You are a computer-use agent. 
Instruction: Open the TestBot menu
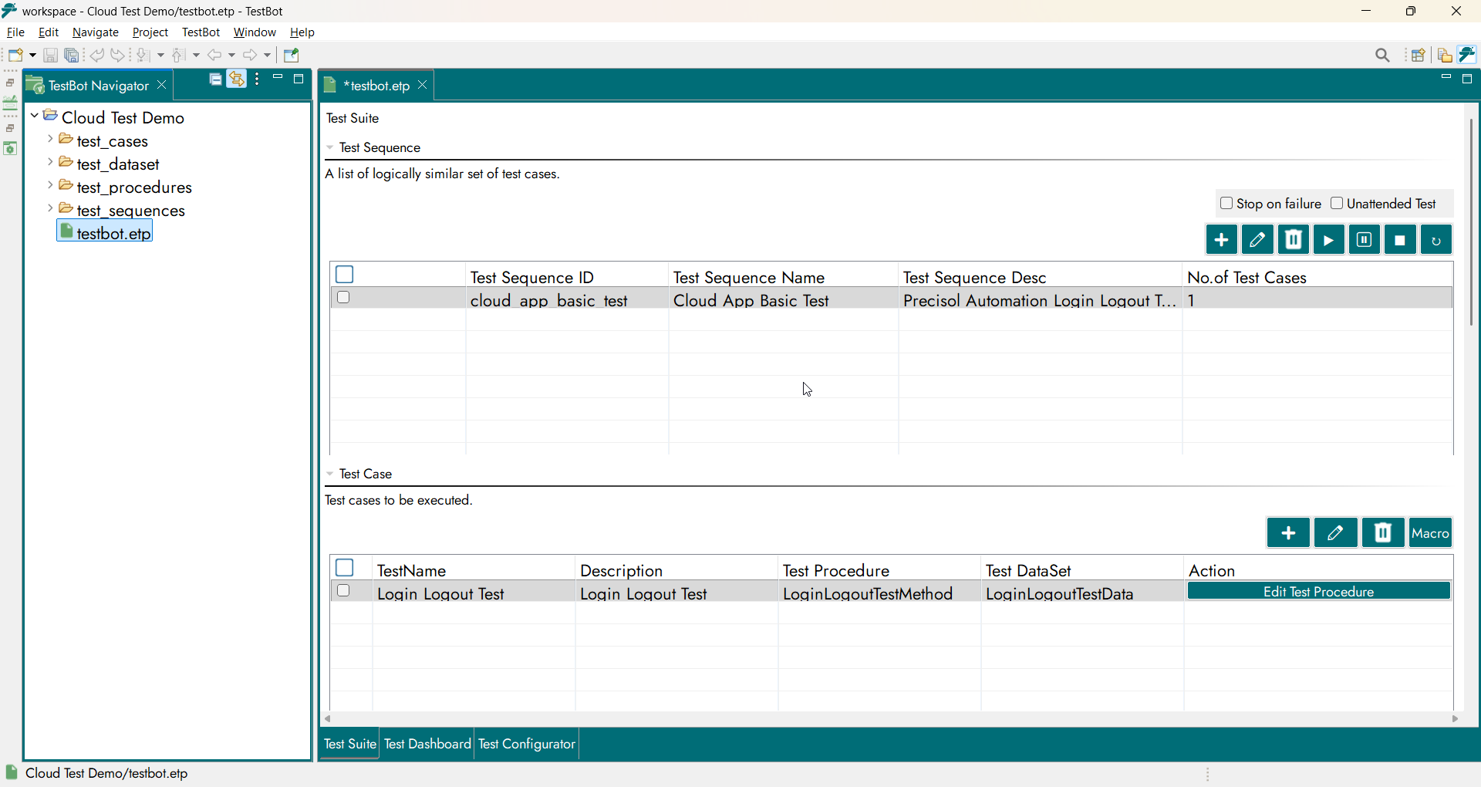click(x=201, y=32)
